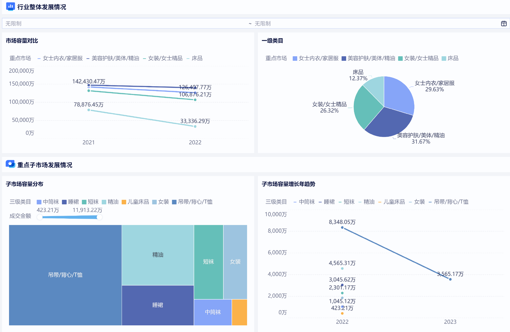This screenshot has height=332, width=510.
Task: Click the calendar icon in date filter
Action: coord(504,24)
